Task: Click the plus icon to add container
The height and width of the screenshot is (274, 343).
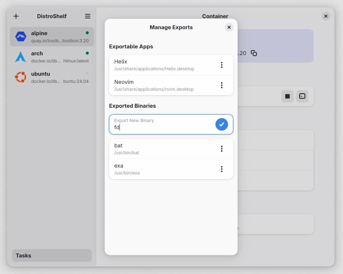Action: (16, 16)
